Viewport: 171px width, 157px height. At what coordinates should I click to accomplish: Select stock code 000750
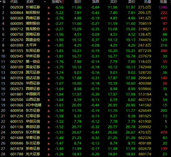tap(17, 35)
